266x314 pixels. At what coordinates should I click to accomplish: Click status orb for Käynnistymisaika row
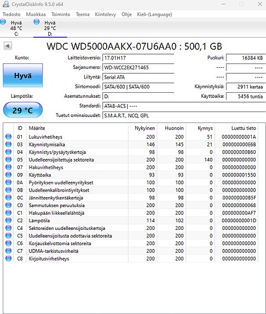pos(8,144)
